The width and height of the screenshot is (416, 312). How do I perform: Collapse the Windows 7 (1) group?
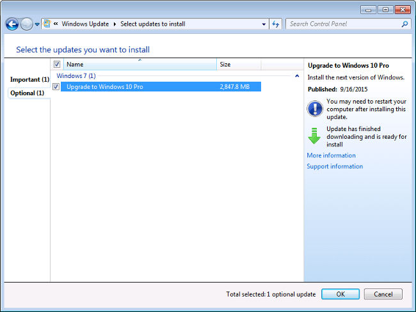tap(296, 76)
